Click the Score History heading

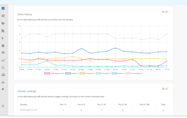25,14
